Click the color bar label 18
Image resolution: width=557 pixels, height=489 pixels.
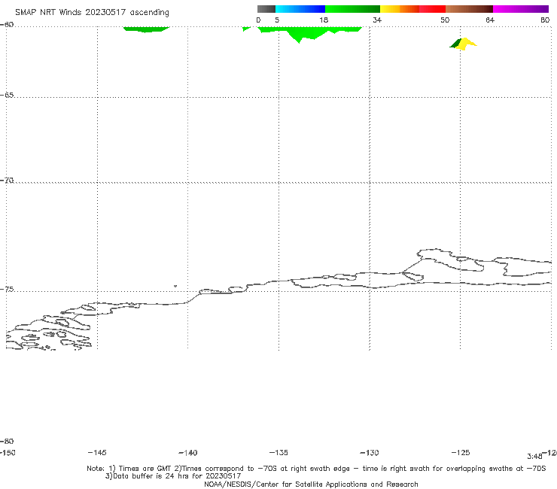pyautogui.click(x=324, y=20)
